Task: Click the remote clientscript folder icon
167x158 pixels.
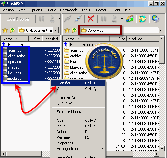Action: [x=67, y=73]
